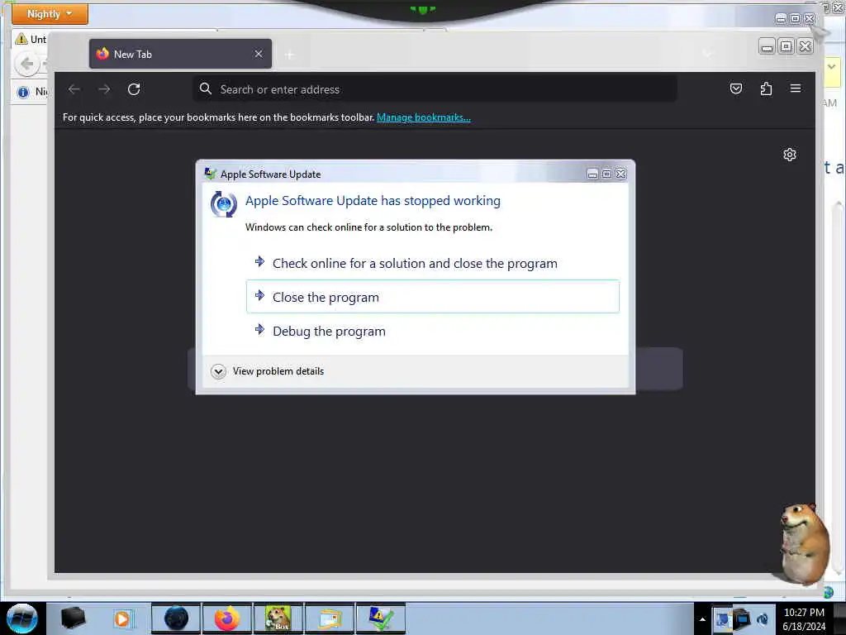Close the New Tab tab
The width and height of the screenshot is (846, 635).
259,54
